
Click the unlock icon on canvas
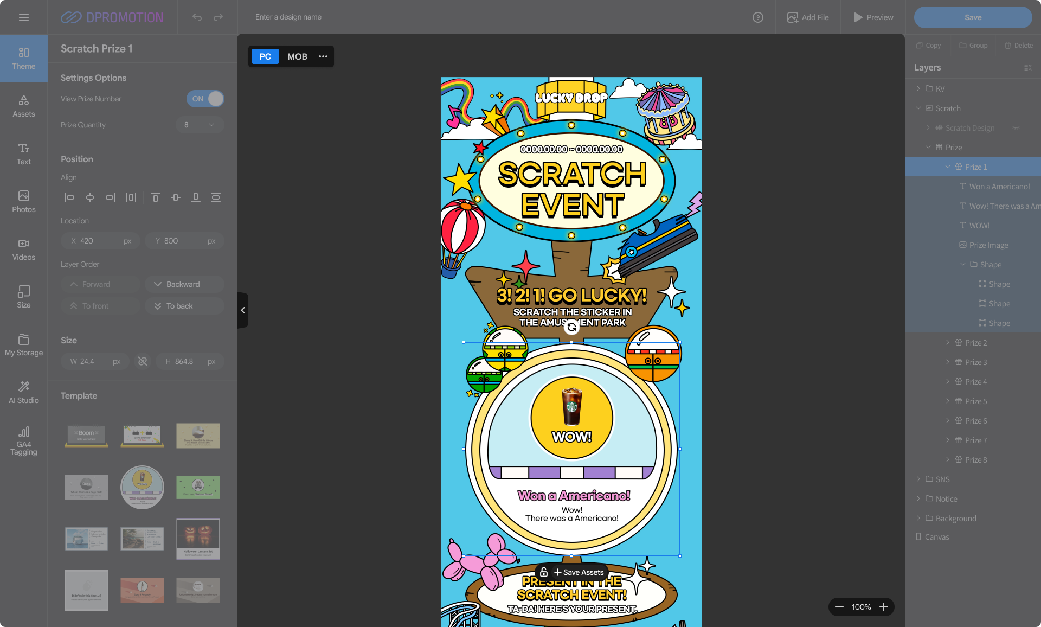tap(544, 572)
